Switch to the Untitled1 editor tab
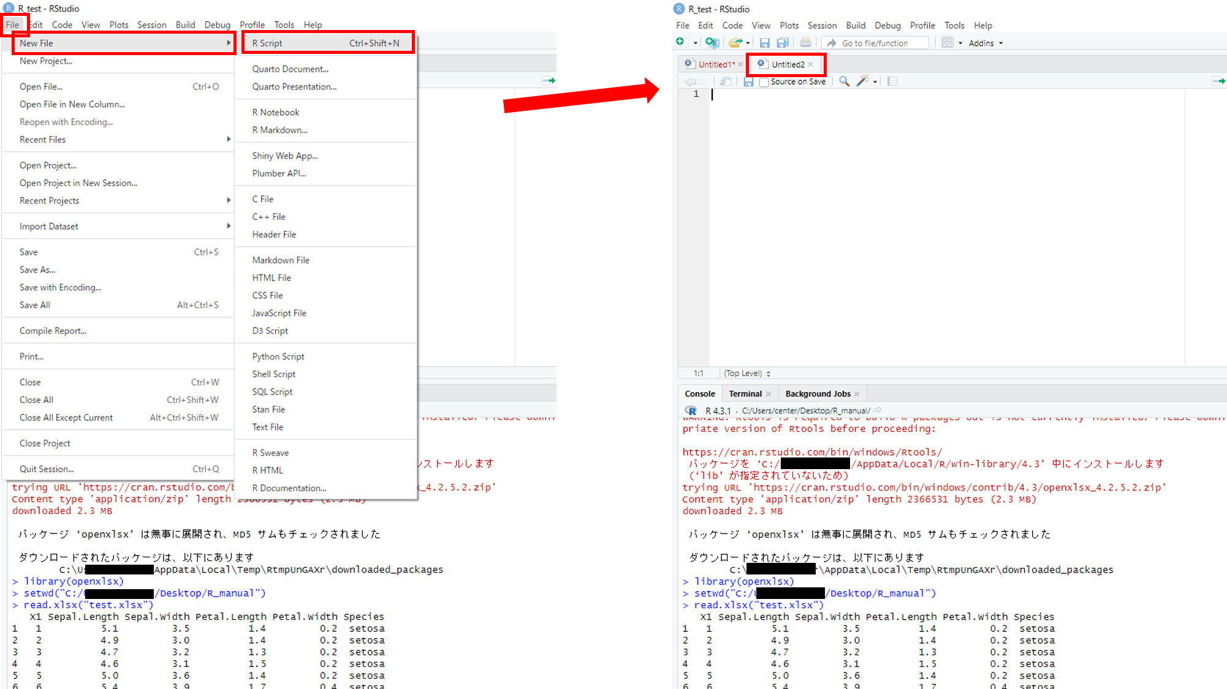Screen dimensions: 1227x689 pyautogui.click(x=714, y=64)
